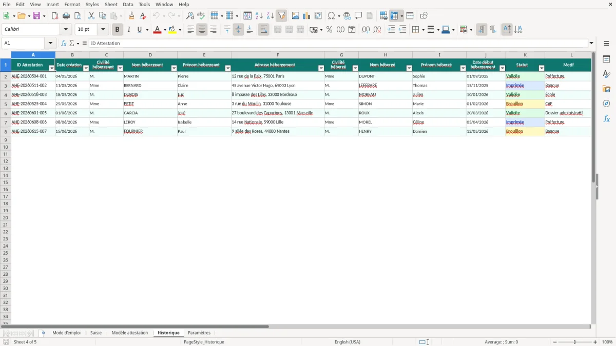Switch to Saisie sheet tab
The image size is (616, 346).
[x=96, y=333]
